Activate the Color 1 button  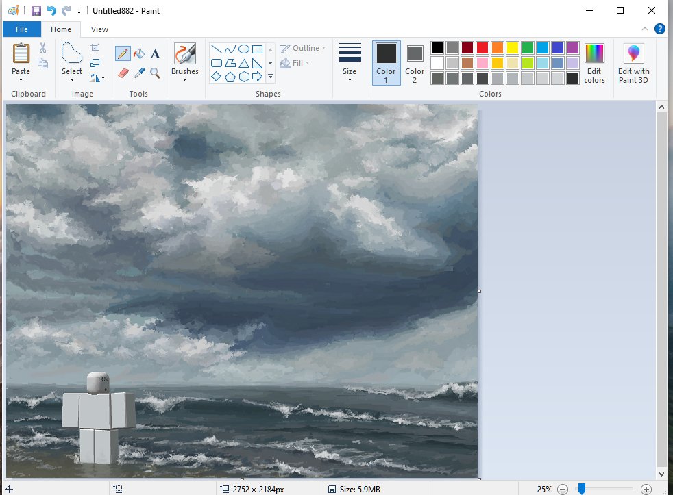click(387, 62)
